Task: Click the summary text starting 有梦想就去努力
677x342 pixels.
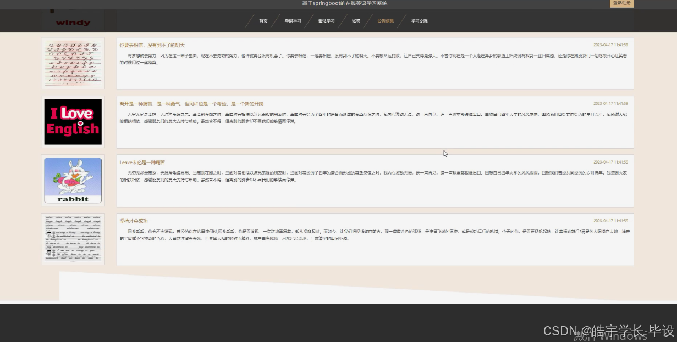Action: tap(375, 59)
